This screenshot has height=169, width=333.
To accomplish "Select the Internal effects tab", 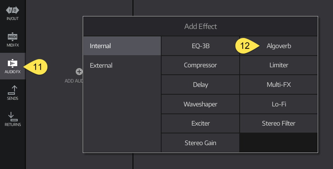I will 122,46.
